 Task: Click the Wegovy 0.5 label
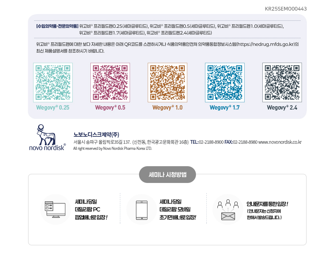110,108
